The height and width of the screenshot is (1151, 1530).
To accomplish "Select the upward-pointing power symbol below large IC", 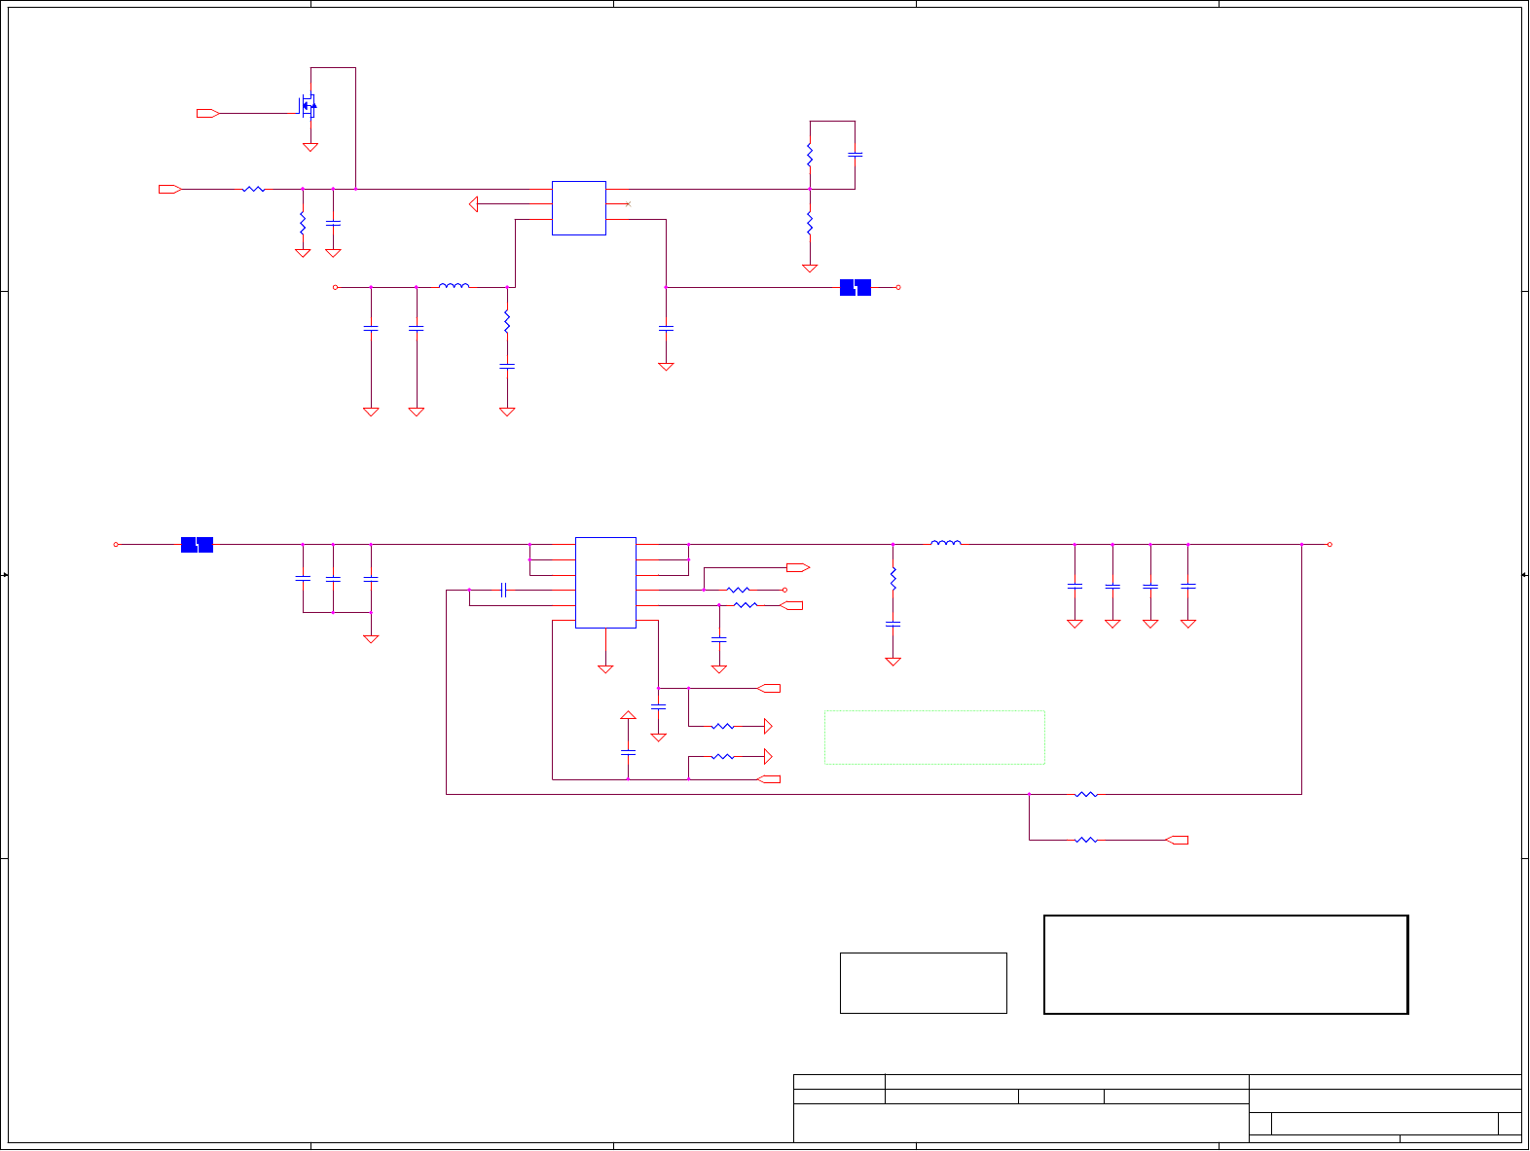I will pos(628,715).
